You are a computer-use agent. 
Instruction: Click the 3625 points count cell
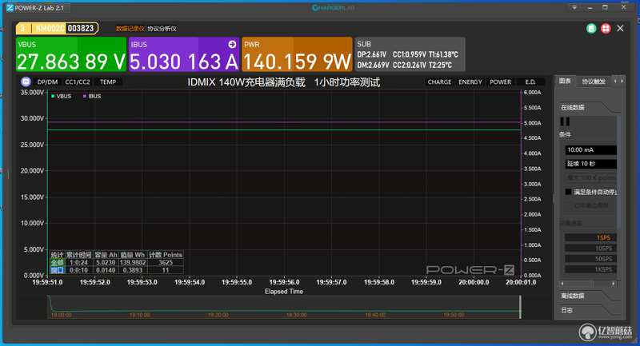click(x=166, y=262)
